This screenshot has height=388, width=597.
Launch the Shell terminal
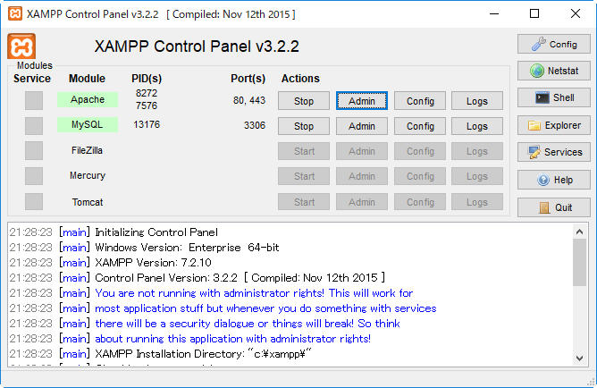[553, 97]
